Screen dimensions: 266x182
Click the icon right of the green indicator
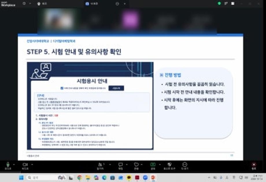tap(226, 3)
